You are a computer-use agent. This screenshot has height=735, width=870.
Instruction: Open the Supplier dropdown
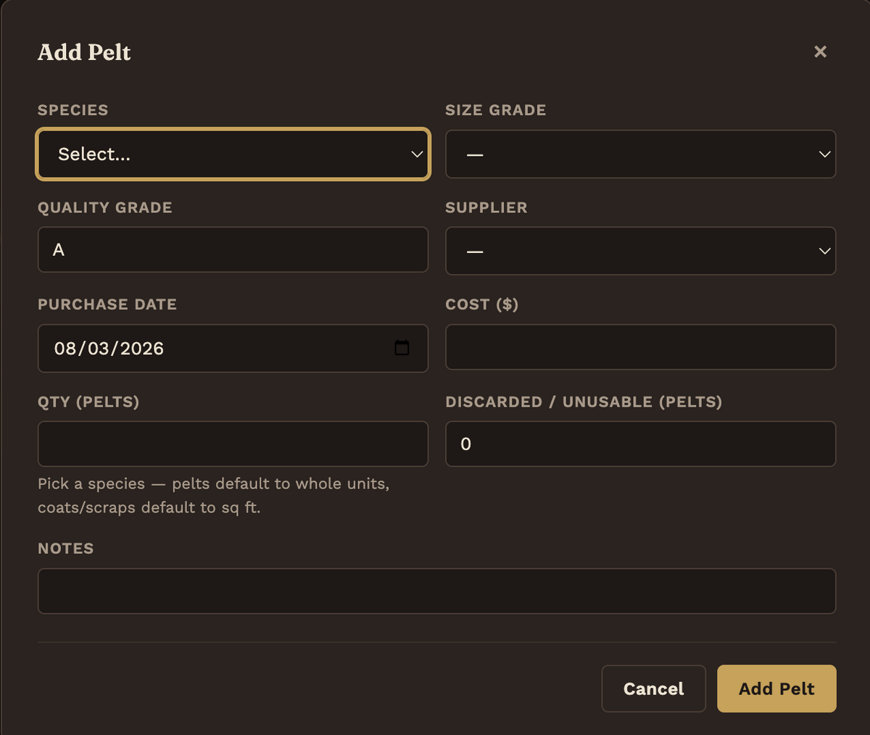640,251
